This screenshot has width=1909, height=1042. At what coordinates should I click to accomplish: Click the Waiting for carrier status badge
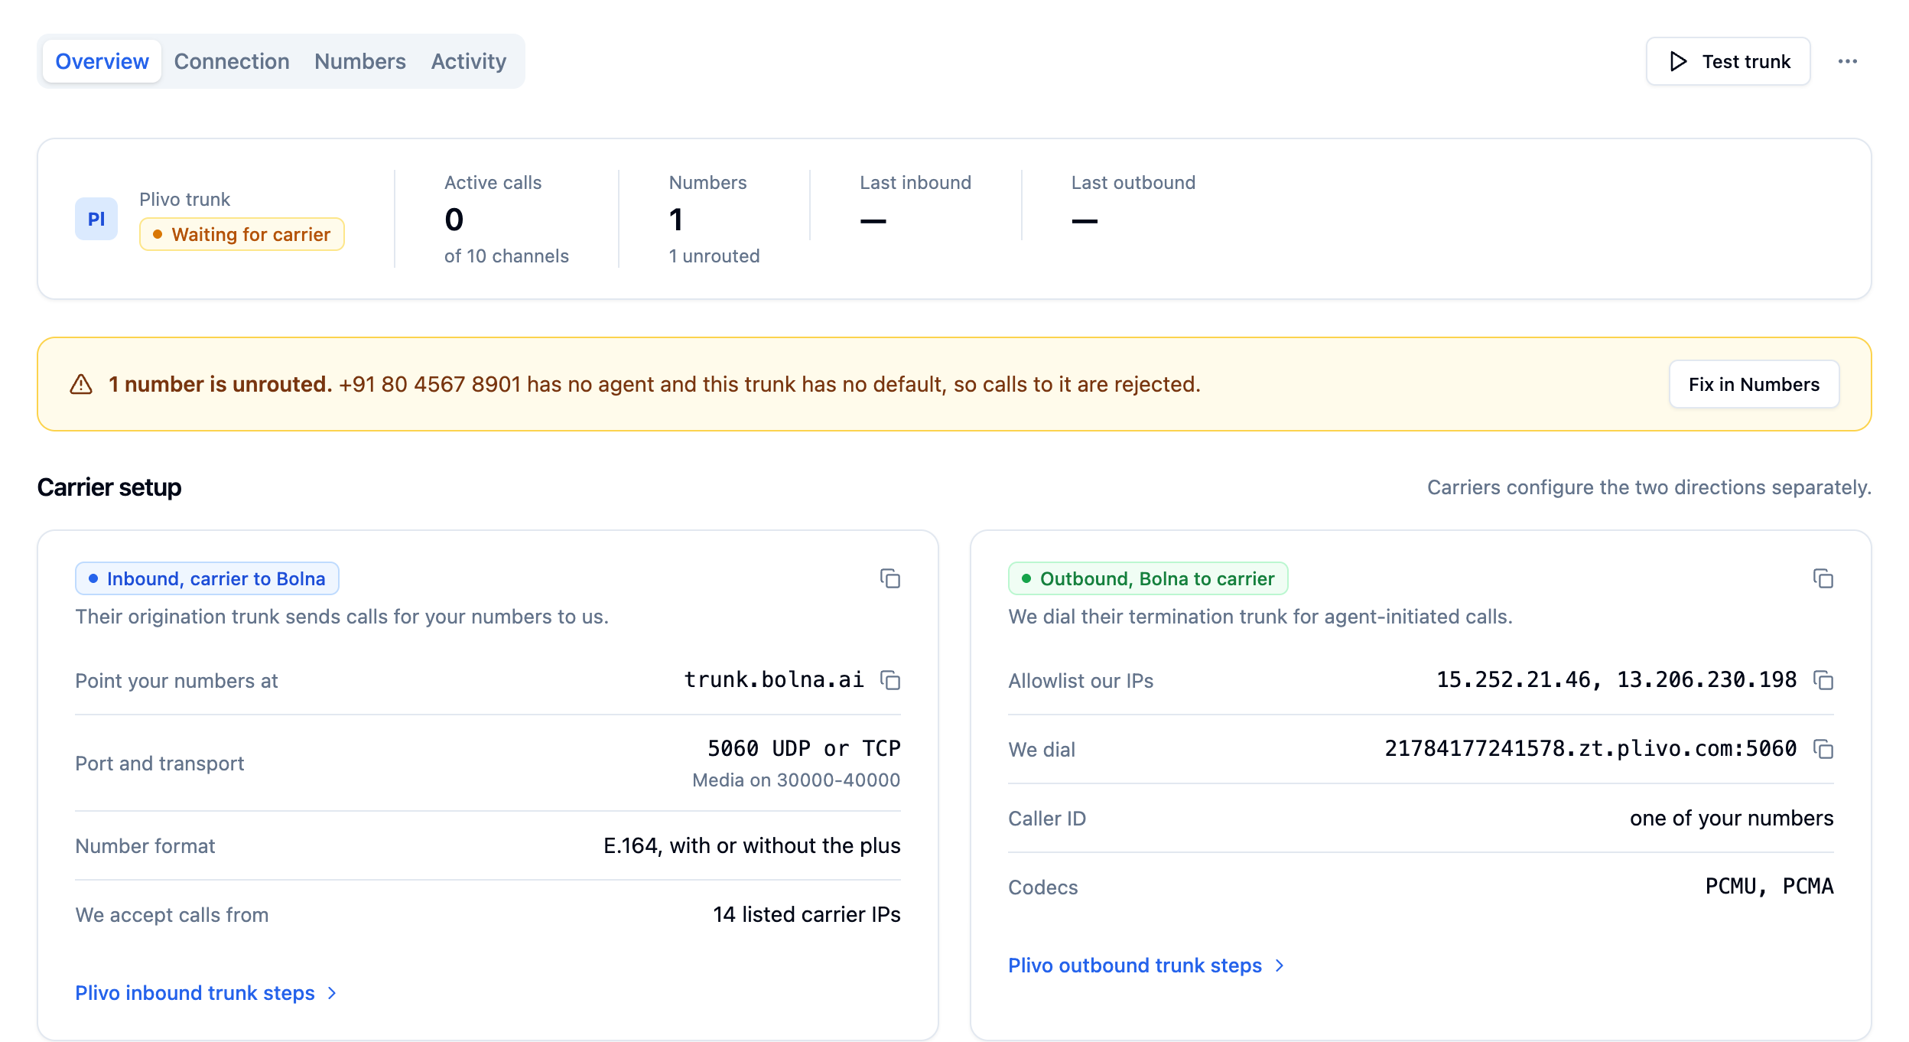tap(242, 234)
